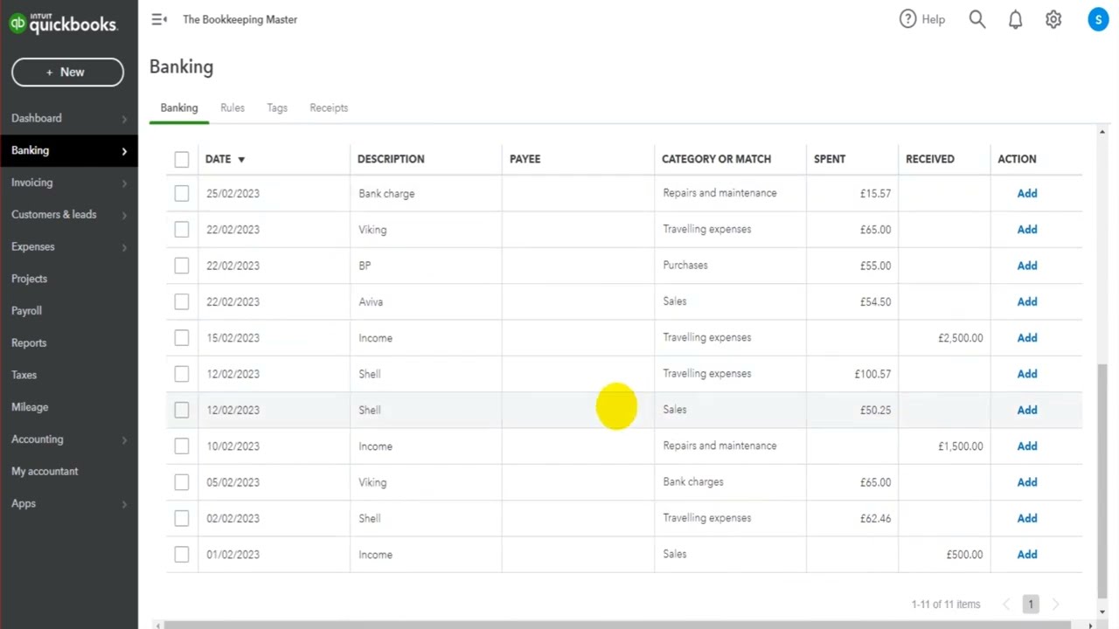Check the Viking 05/02/2023 row
Screen dimensions: 1119x629
[181, 482]
